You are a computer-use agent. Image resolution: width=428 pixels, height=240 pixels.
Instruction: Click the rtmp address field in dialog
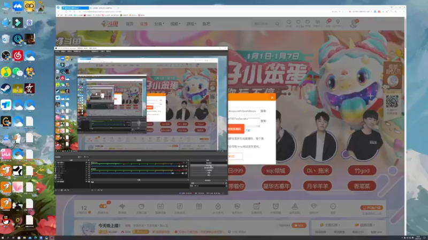(x=243, y=111)
